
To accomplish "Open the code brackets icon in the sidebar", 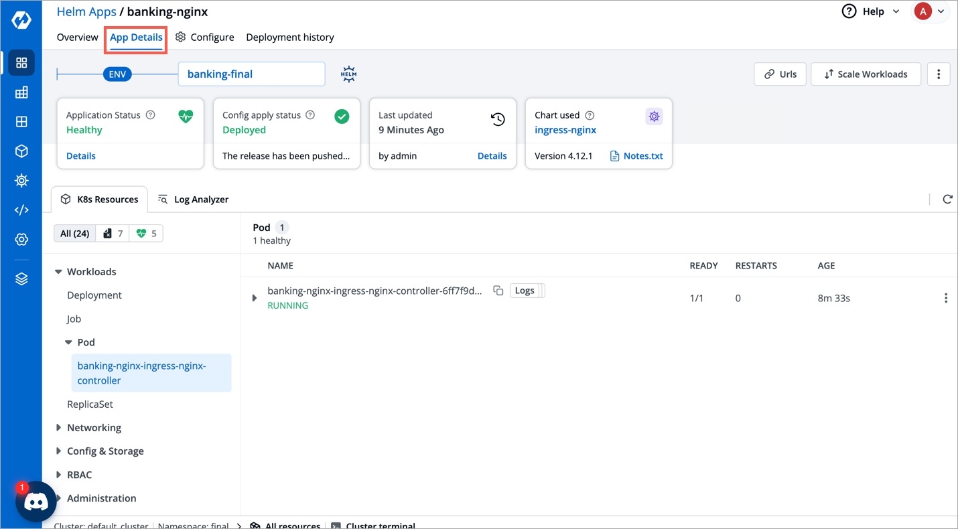I will click(x=21, y=210).
